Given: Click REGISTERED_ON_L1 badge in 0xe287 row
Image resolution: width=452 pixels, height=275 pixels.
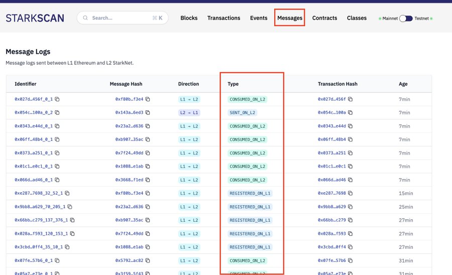Looking at the screenshot, I should [x=250, y=193].
